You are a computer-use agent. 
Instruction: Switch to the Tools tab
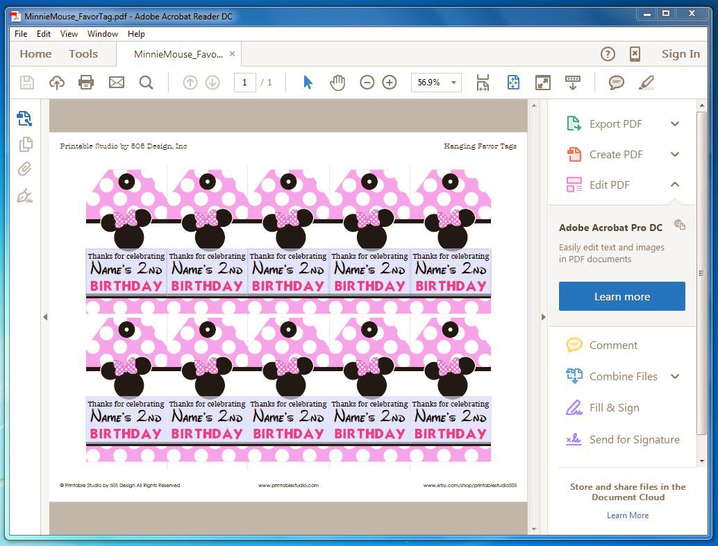click(83, 54)
